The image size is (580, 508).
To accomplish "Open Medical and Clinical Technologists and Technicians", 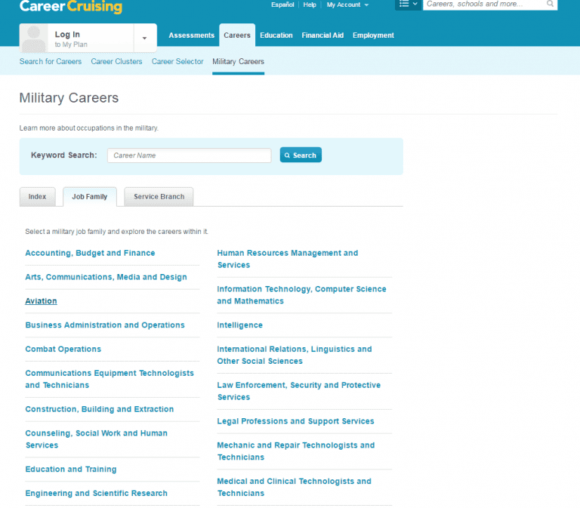I will [294, 487].
